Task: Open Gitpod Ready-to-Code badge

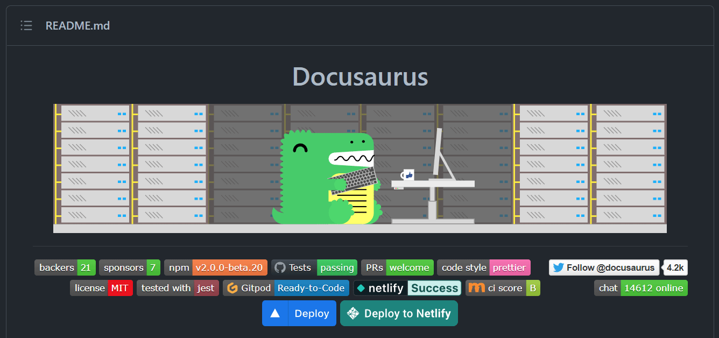Action: tap(286, 288)
